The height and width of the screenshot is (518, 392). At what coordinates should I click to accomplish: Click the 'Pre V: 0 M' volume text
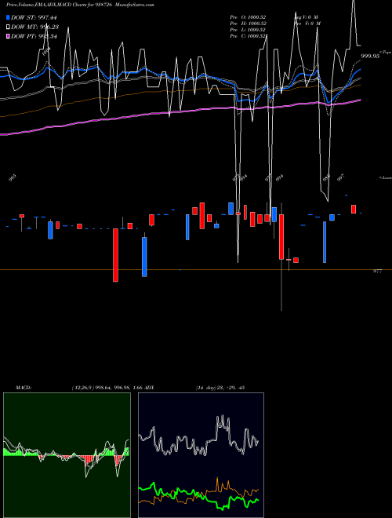pyautogui.click(x=307, y=24)
